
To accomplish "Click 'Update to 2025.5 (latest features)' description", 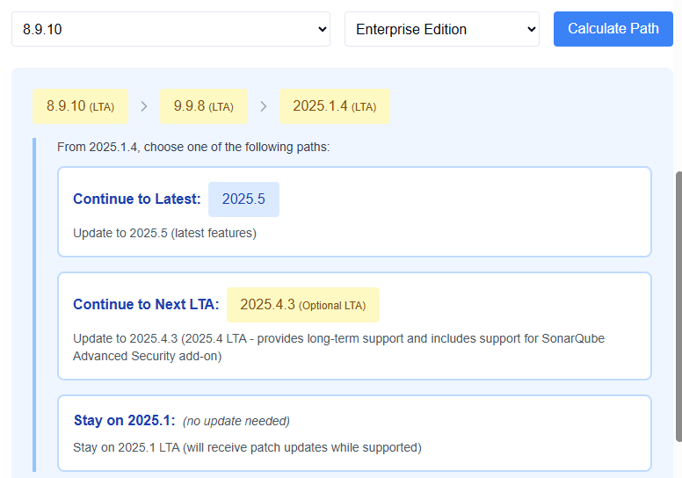I will tap(164, 233).
